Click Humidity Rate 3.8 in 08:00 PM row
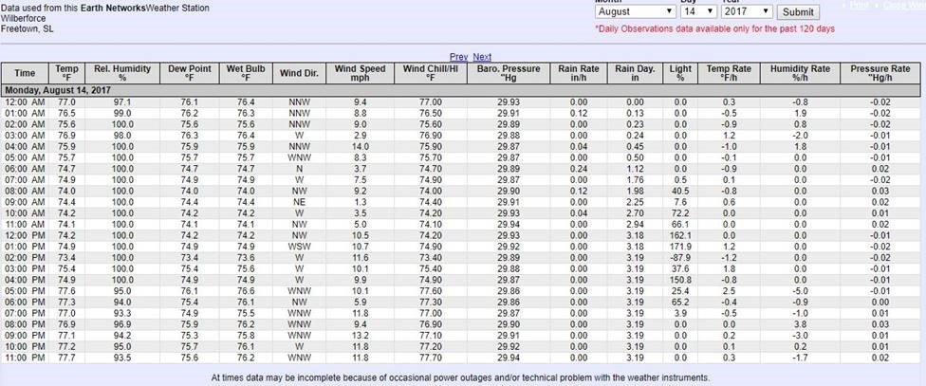The height and width of the screenshot is (386, 926). pos(800,324)
